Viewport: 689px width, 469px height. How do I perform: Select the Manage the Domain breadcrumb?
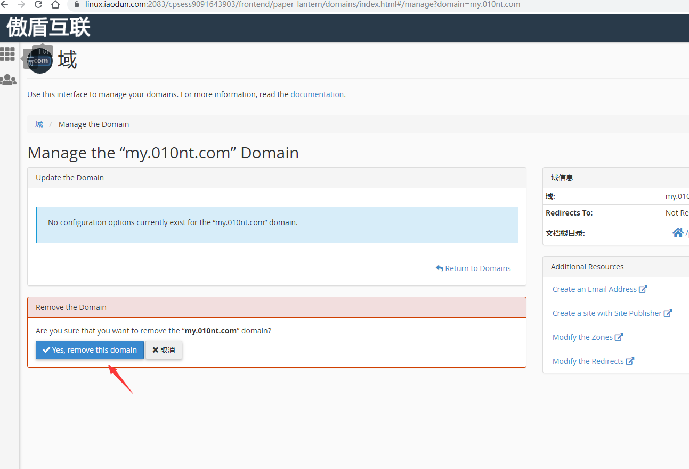[x=94, y=124]
